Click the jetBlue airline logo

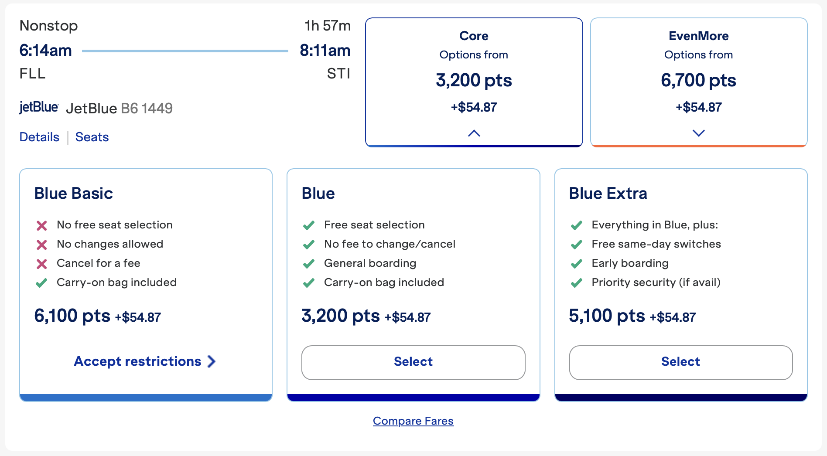tap(39, 106)
